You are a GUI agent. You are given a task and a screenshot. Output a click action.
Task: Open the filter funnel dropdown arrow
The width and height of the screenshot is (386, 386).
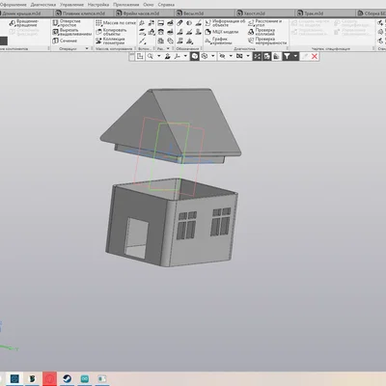point(295,56)
